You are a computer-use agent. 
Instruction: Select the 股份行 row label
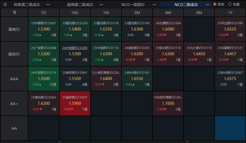(14, 54)
